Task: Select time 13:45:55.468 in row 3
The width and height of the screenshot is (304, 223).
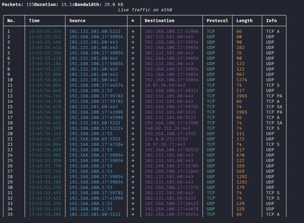Action: 45,42
